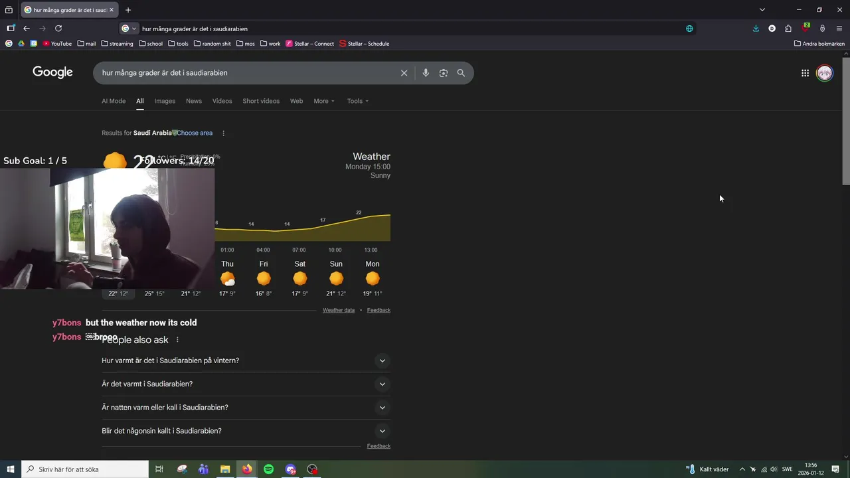Open the browser downloads panel

(756, 29)
